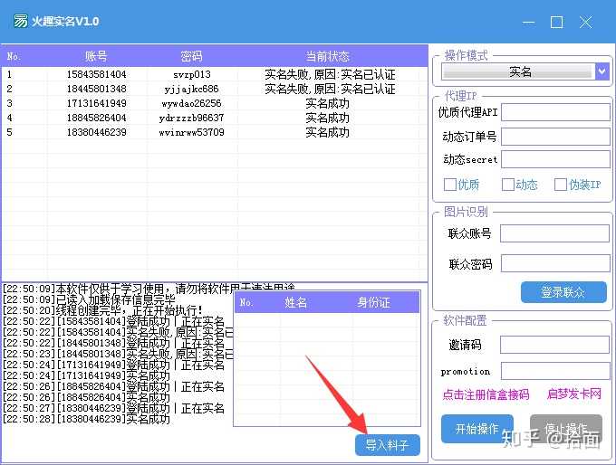Screen dimensions: 616x465
Task: Toggle the 动态 proxy checkbox
Action: pyautogui.click(x=508, y=185)
